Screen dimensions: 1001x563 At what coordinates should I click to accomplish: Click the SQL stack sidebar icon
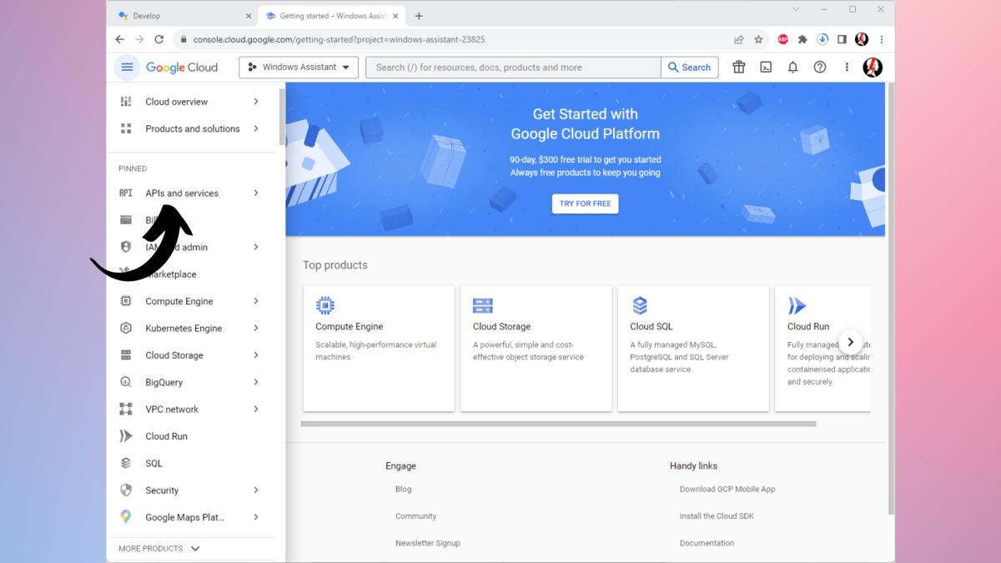click(x=126, y=463)
